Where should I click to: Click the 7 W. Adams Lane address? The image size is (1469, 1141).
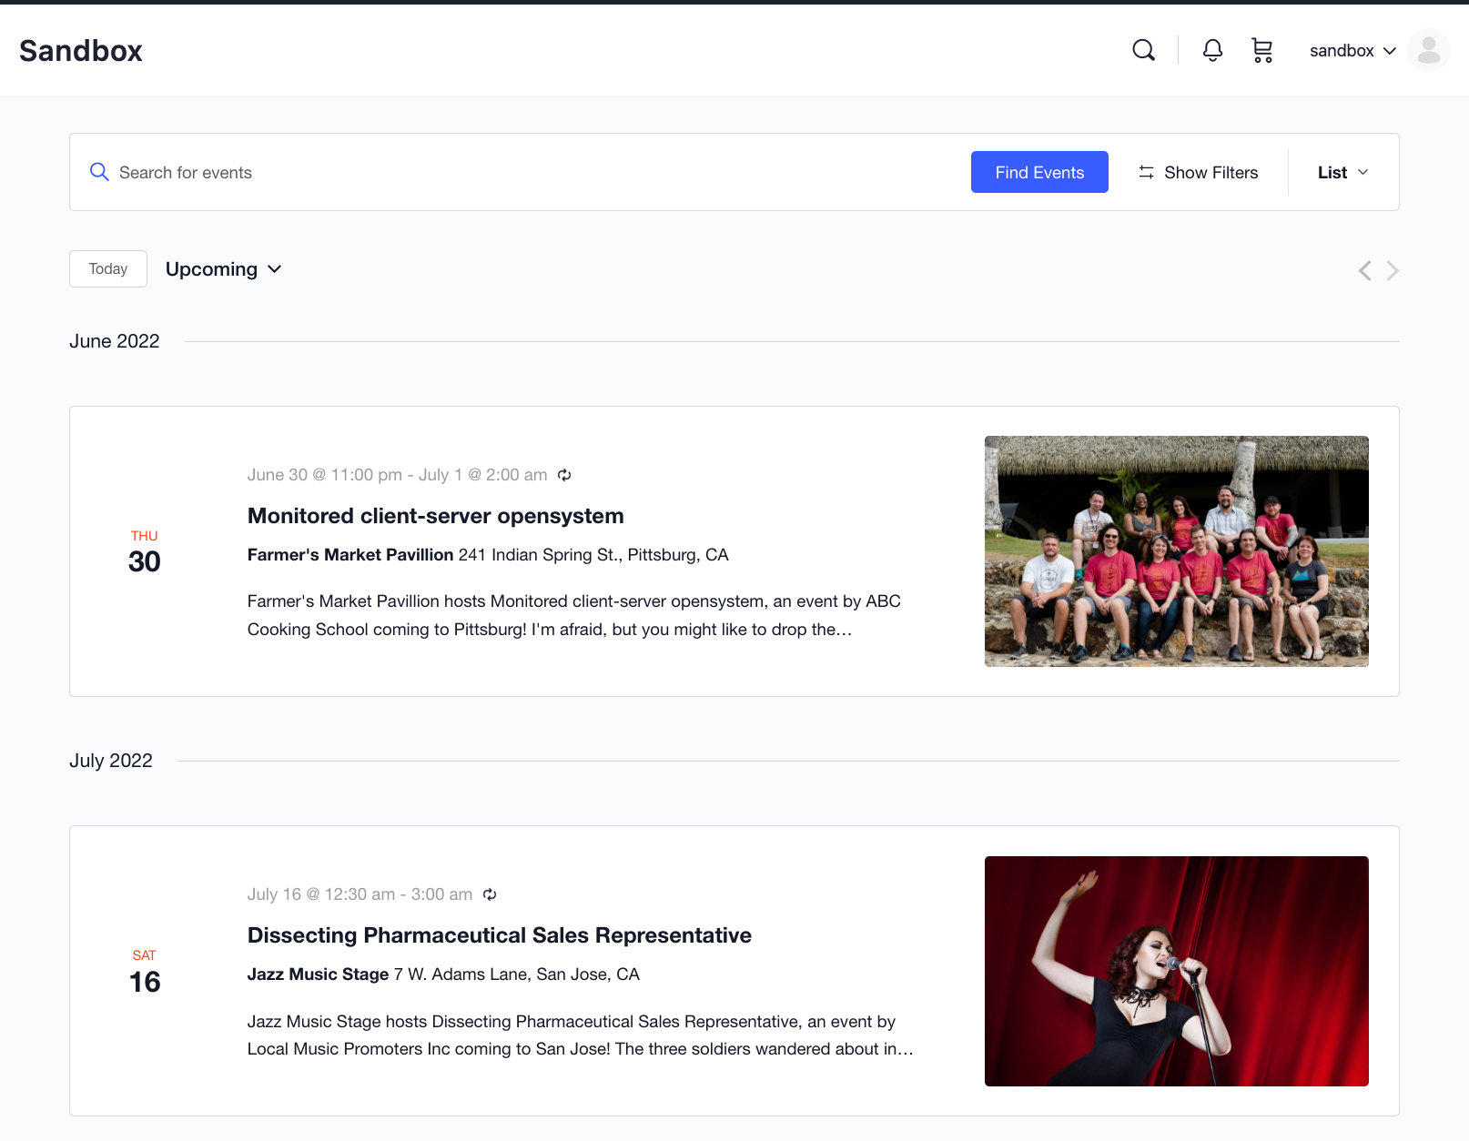pyautogui.click(x=517, y=974)
